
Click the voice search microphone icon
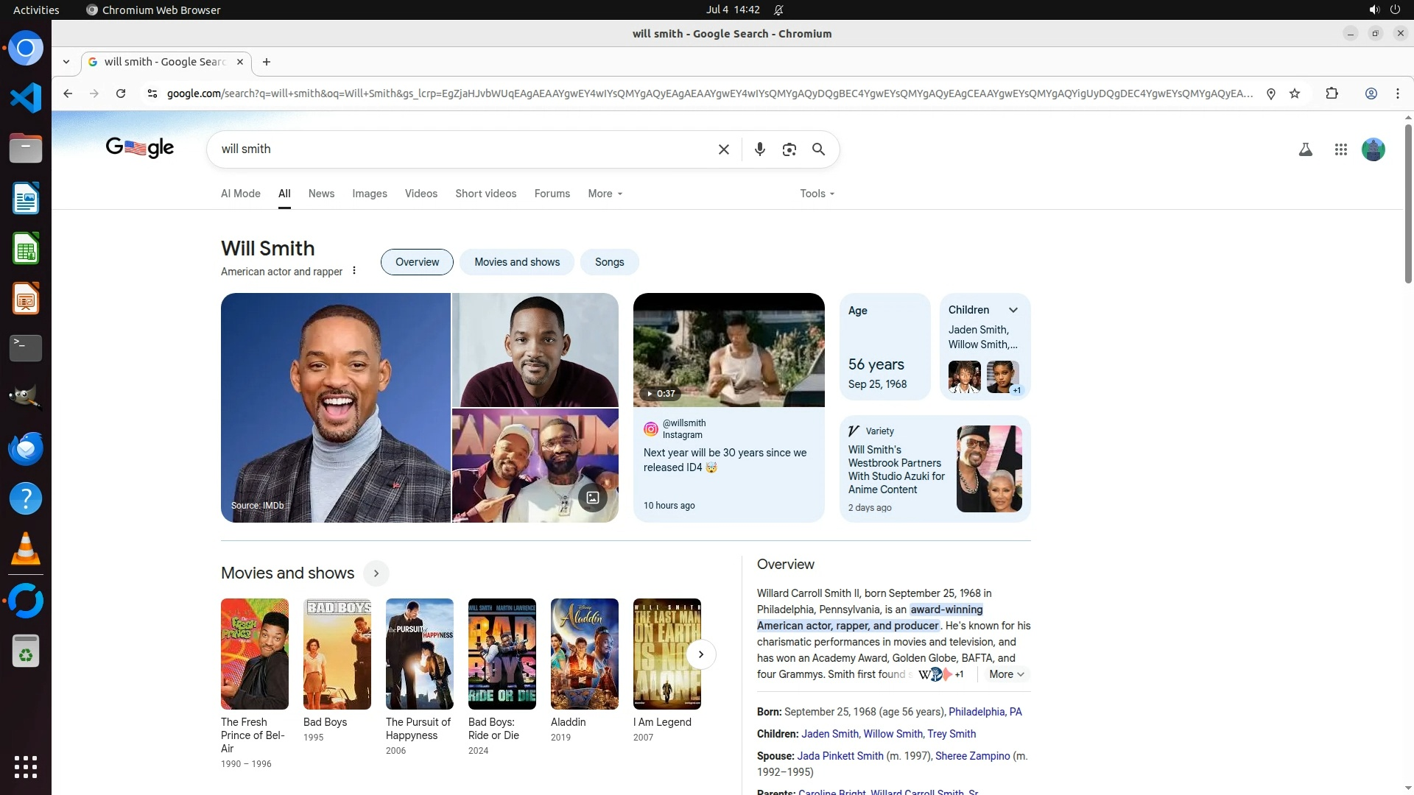pos(759,149)
